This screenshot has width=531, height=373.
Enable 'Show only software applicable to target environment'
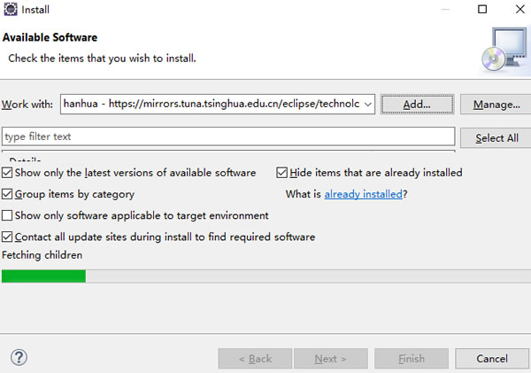click(x=8, y=215)
